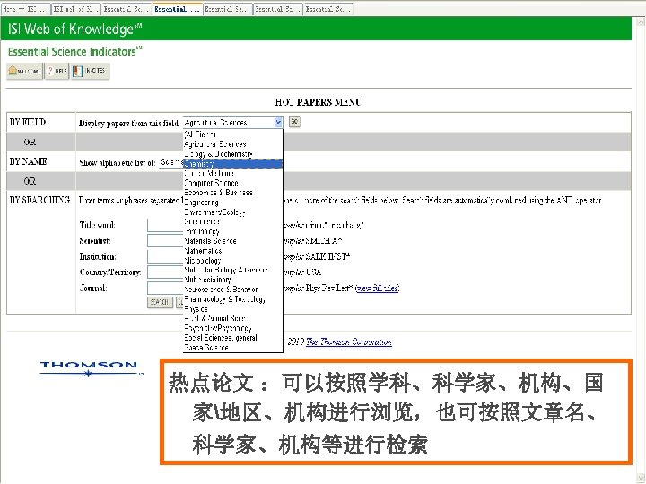This screenshot has height=484, width=646.
Task: Choose 'Microbiology' in the list
Action: [x=232, y=261]
